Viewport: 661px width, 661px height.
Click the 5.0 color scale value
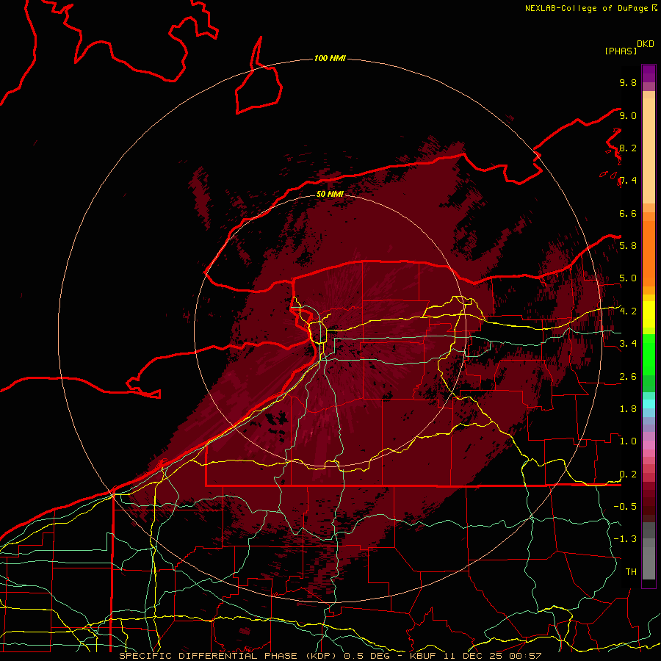[x=628, y=278]
